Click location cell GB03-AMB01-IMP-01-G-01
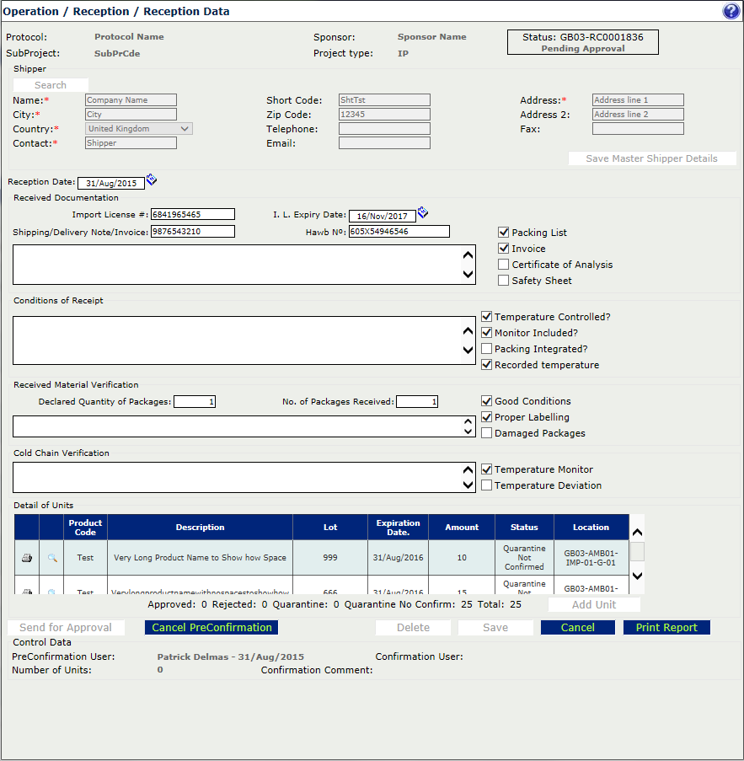 591,558
